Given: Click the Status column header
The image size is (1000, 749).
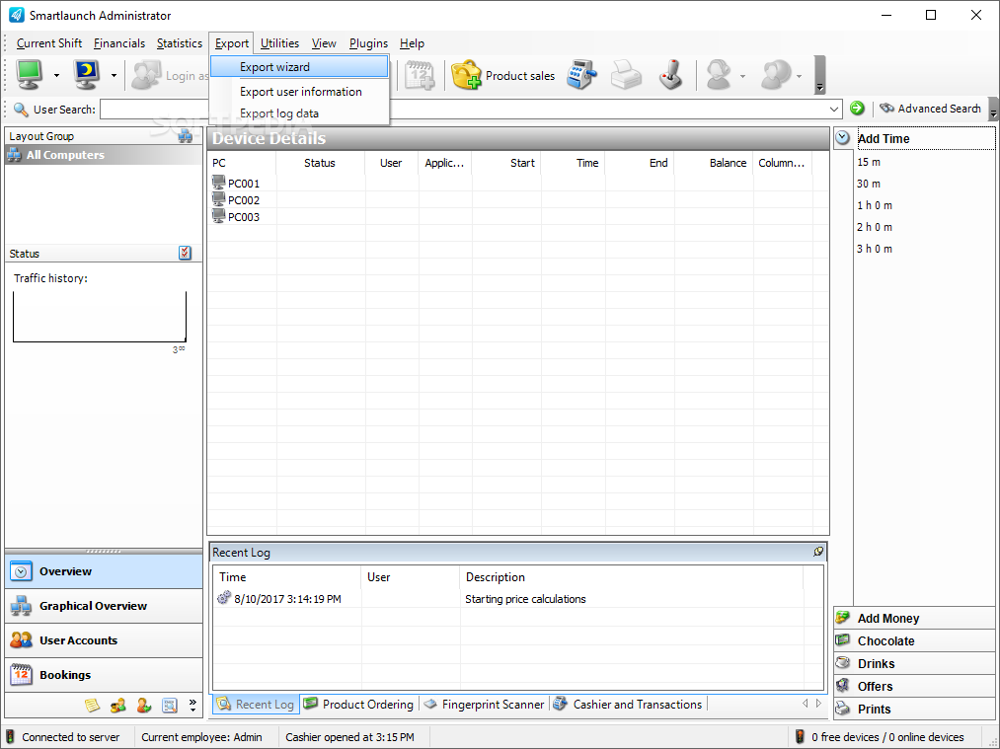Looking at the screenshot, I should (x=320, y=163).
